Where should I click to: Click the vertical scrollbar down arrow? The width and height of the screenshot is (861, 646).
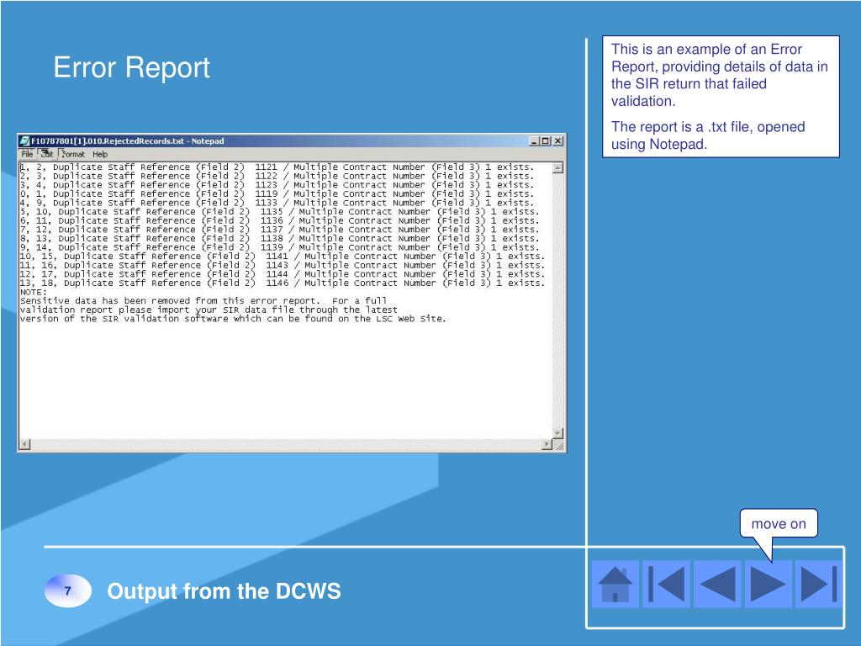click(558, 433)
